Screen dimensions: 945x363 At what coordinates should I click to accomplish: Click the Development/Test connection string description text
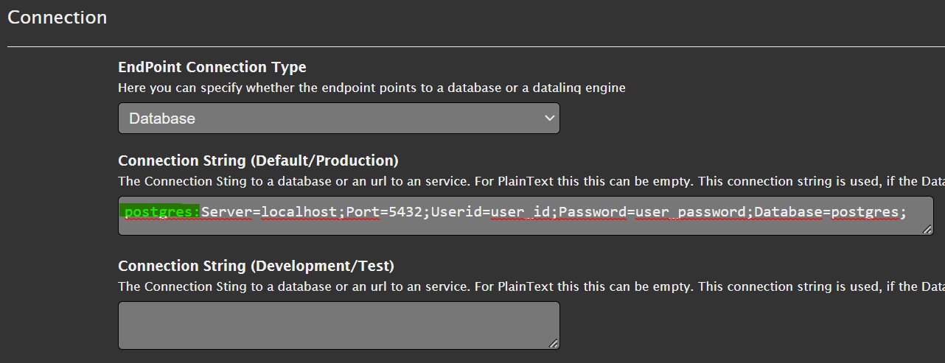pyautogui.click(x=531, y=286)
